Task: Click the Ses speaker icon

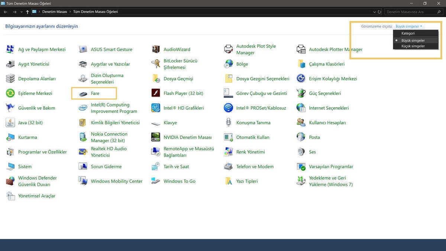Action: 301,152
